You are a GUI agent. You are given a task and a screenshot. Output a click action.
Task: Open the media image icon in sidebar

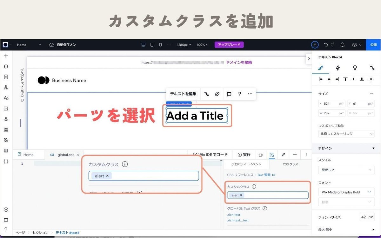[x=6, y=109]
